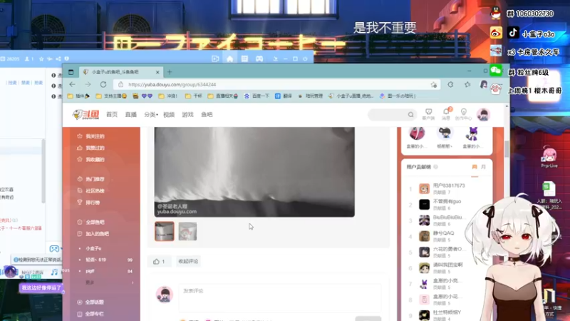Open the Douyu user avatar menu
This screenshot has height=321, width=570.
point(484,115)
